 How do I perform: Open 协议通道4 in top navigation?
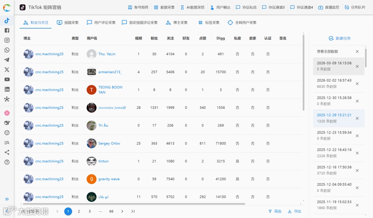(302, 7)
